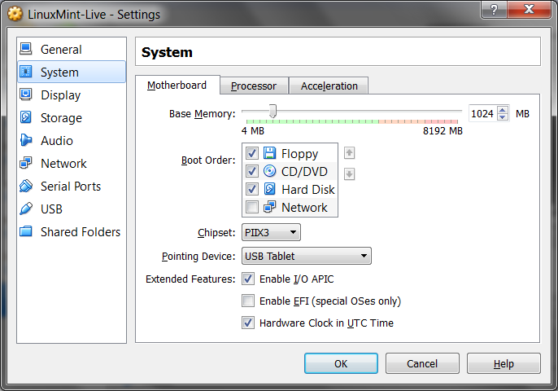This screenshot has width=558, height=391.
Task: Click the red zone of memory slider scale
Action: click(x=441, y=121)
